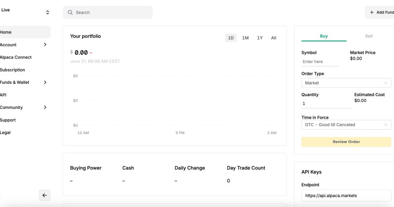Go to Home in sidebar
The image size is (394, 207).
coord(25,32)
